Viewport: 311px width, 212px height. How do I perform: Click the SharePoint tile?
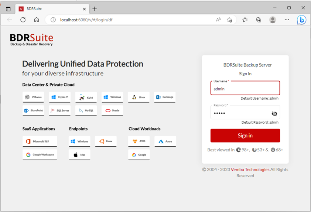click(x=33, y=110)
